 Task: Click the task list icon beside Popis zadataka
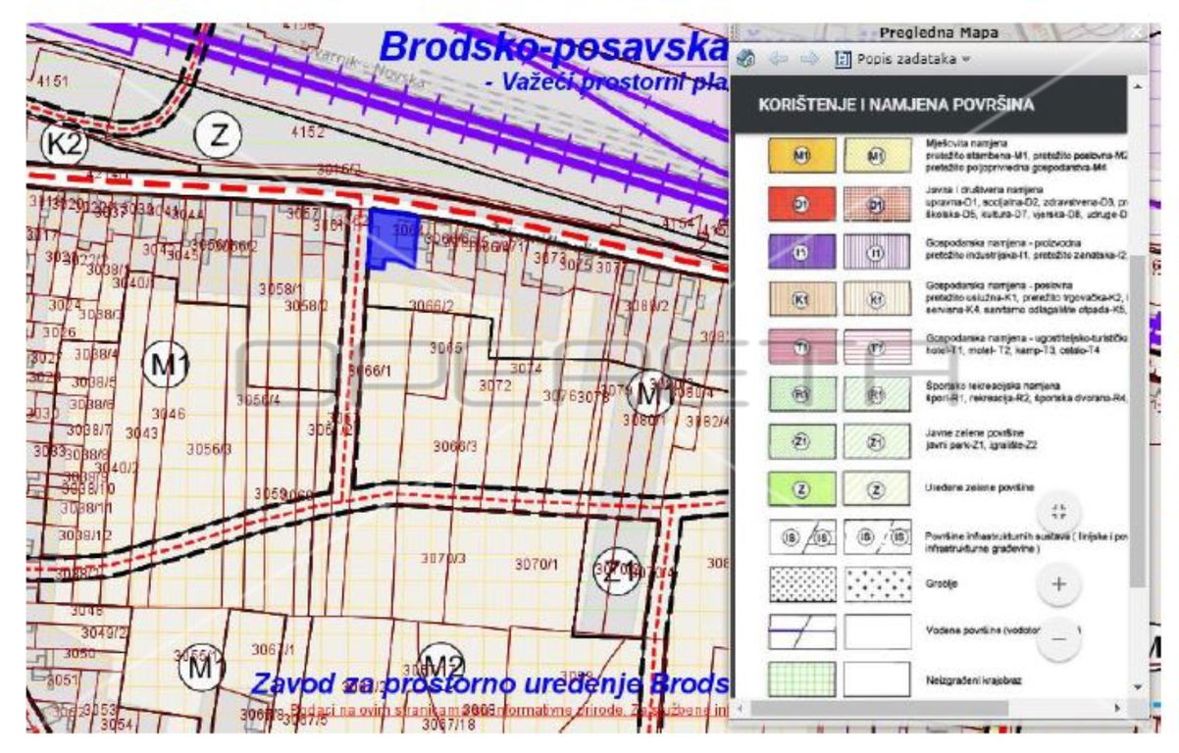[x=842, y=59]
